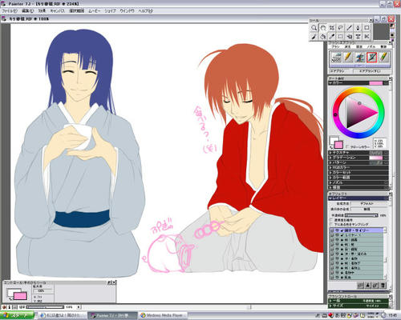Click the trash icon below the layer list
401x320 pixels.
[x=383, y=286]
